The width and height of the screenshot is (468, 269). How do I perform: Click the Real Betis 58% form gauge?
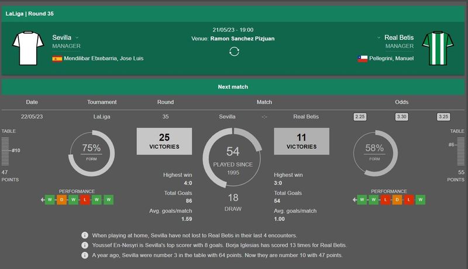375,153
